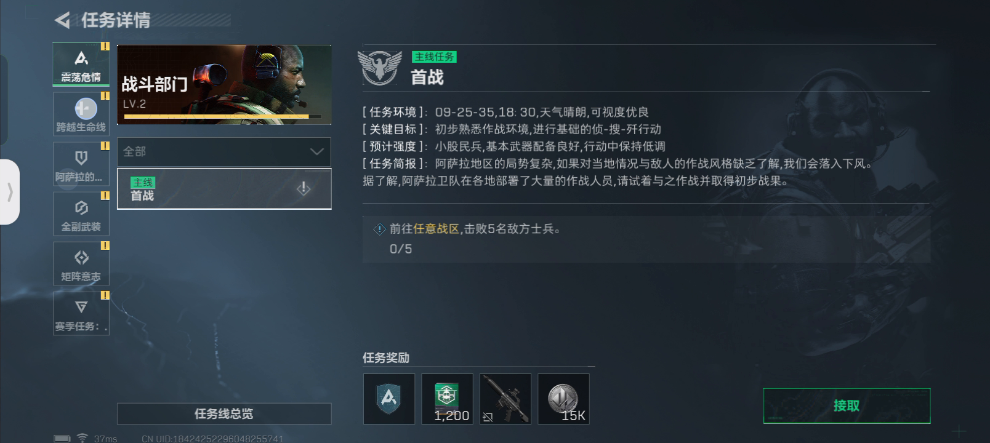Expand the side panel arrow handle
Image resolution: width=990 pixels, height=443 pixels.
[x=10, y=192]
